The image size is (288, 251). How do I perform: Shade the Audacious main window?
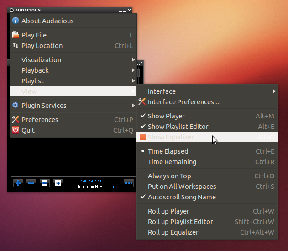pos(125,11)
